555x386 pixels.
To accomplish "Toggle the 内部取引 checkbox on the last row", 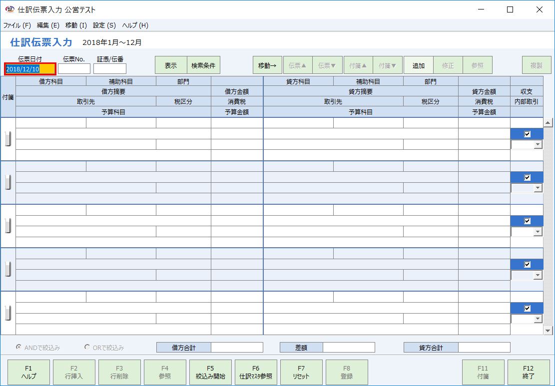I will coord(526,307).
